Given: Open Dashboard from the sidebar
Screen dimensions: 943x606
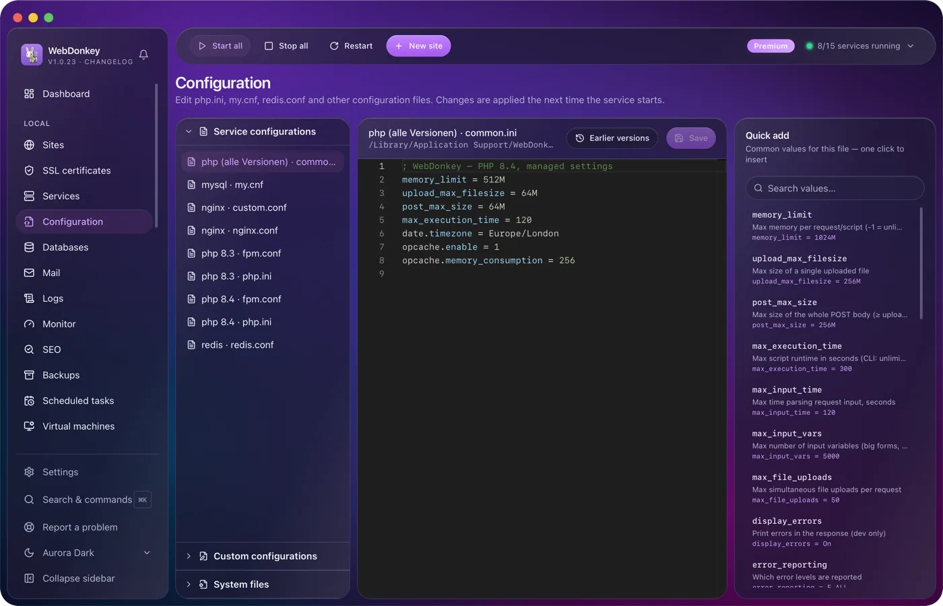Looking at the screenshot, I should coord(84,94).
